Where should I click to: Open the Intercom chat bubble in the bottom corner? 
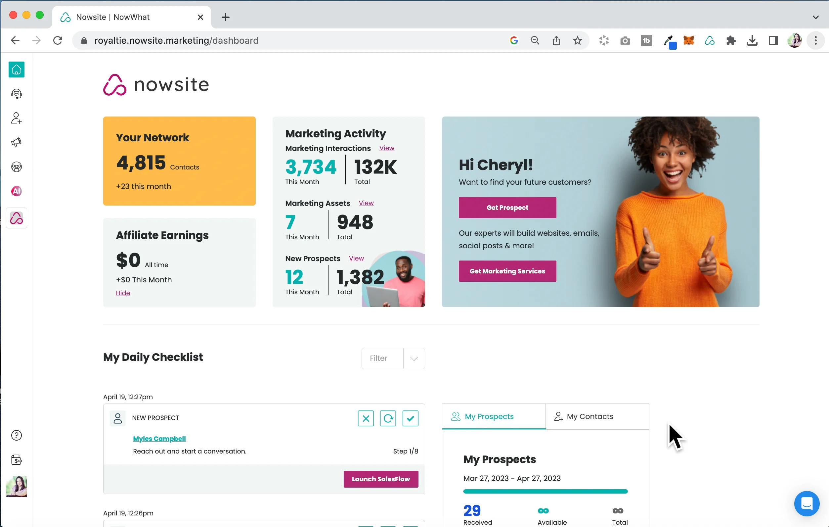point(807,503)
